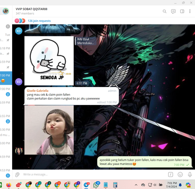This screenshot has height=189, width=195.
Task: Click the 347 members subtitle
Action: tap(25, 13)
